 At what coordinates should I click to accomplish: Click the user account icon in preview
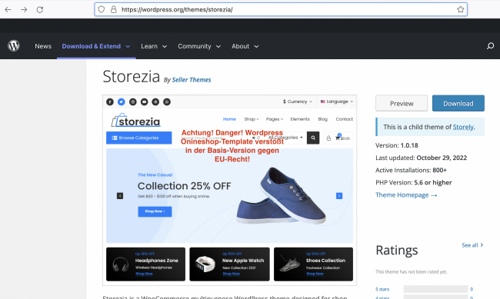click(x=328, y=138)
